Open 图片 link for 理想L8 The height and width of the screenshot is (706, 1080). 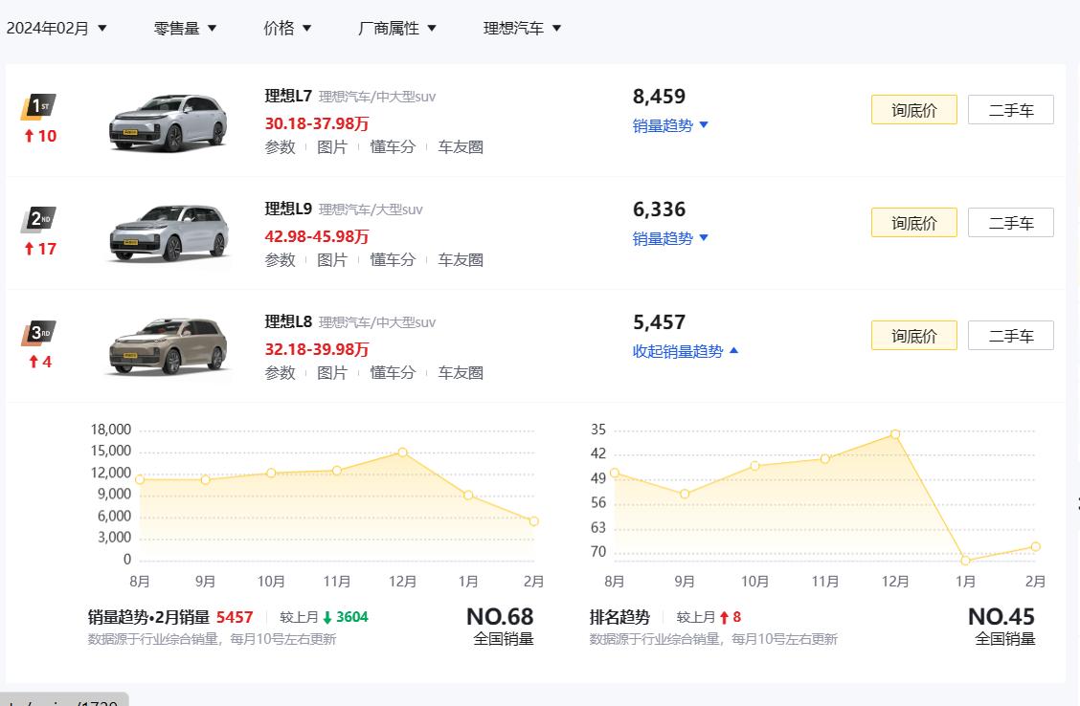pos(332,372)
